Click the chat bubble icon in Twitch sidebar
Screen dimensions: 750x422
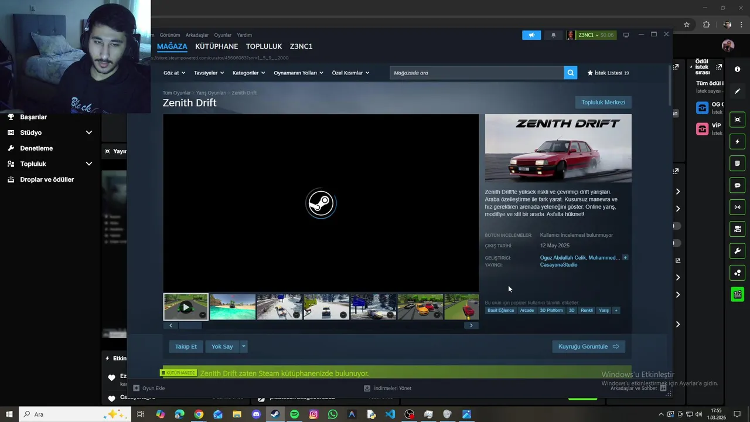coord(737,185)
